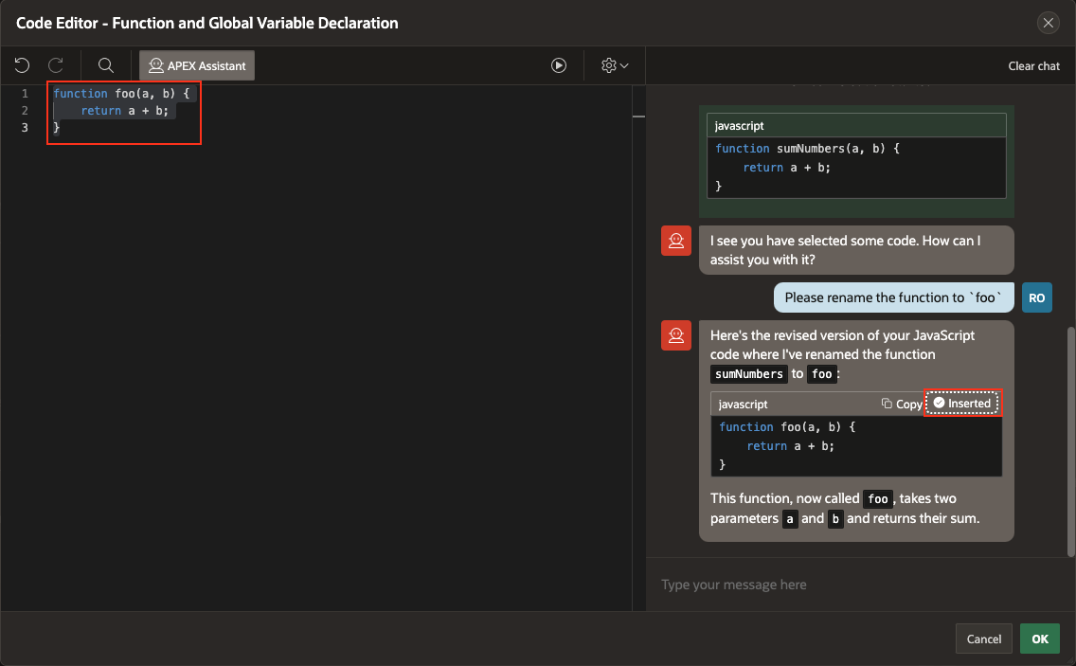Image resolution: width=1076 pixels, height=666 pixels.
Task: Copy the revised JavaScript code snippet
Action: coord(900,403)
